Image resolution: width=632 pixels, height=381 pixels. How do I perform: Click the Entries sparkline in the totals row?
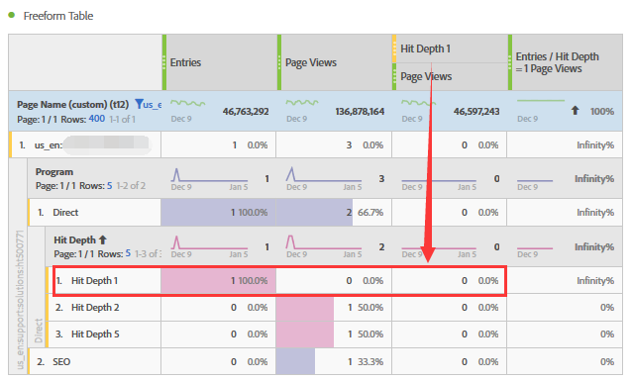pyautogui.click(x=188, y=104)
